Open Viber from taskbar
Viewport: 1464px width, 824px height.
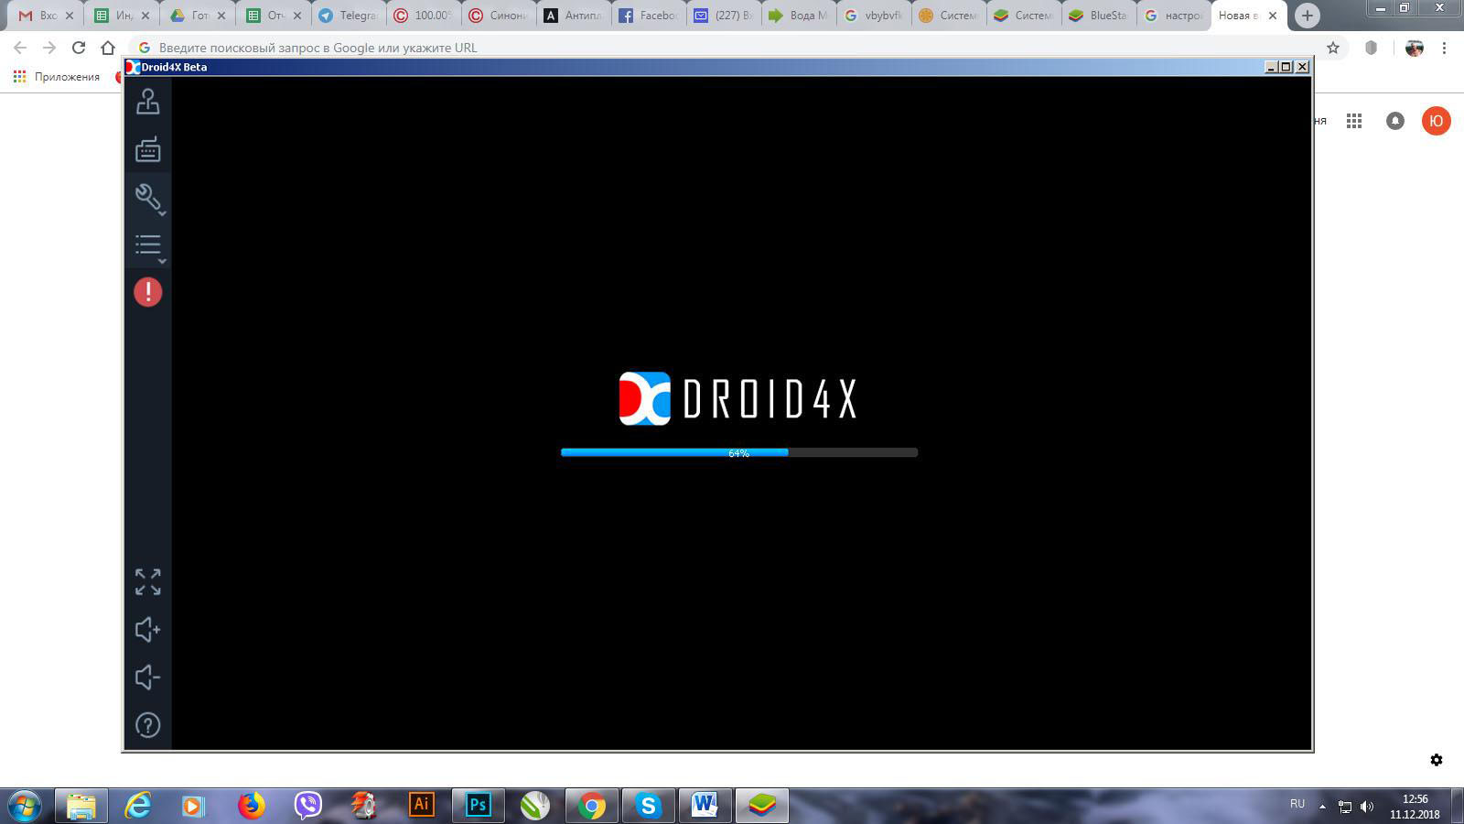308,806
